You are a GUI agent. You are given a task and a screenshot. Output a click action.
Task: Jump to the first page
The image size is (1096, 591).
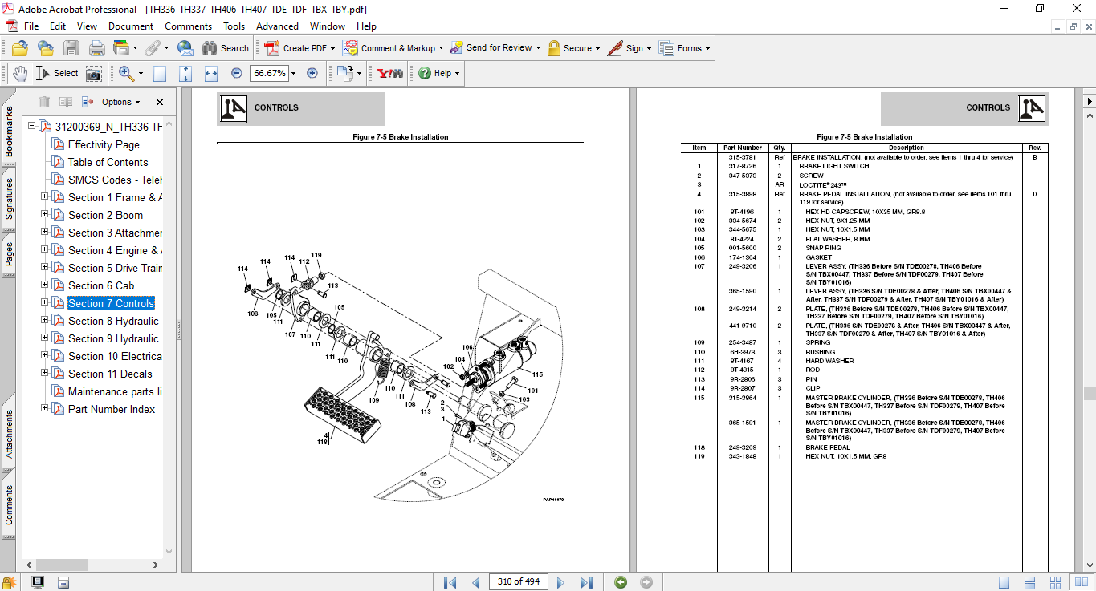tap(450, 582)
